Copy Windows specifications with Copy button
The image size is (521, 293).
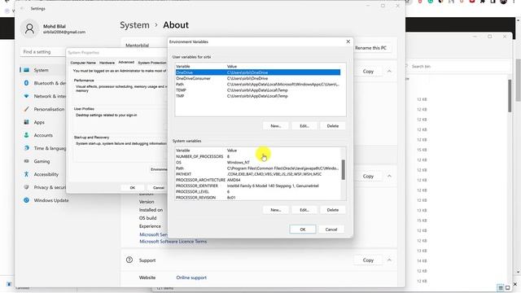(368, 176)
